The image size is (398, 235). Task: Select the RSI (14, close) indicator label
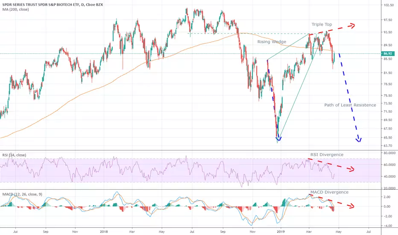pyautogui.click(x=14, y=155)
